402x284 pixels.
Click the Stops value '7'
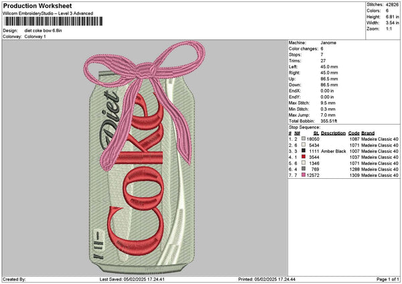322,55
